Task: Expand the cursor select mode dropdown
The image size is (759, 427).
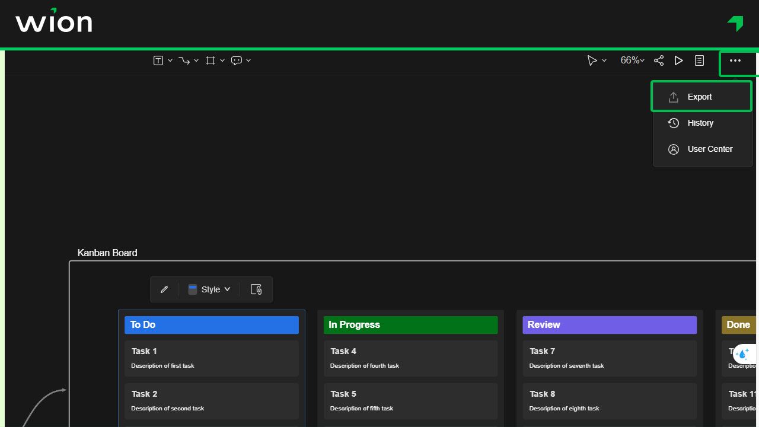Action: (x=604, y=60)
